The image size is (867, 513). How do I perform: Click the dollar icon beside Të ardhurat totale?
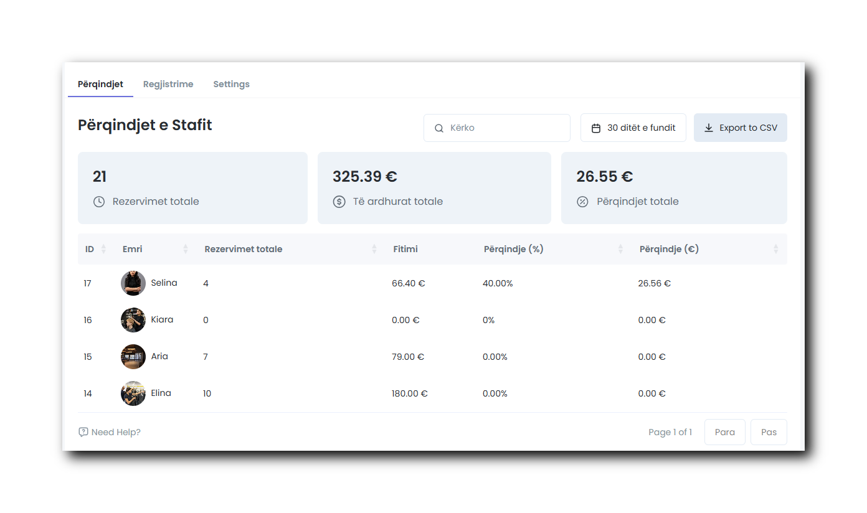tap(339, 202)
